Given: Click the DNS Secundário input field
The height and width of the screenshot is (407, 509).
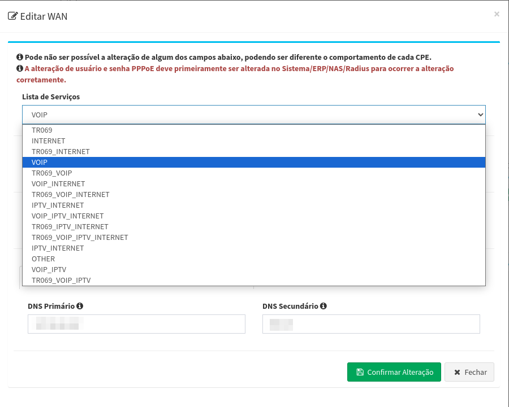Looking at the screenshot, I should 371,324.
